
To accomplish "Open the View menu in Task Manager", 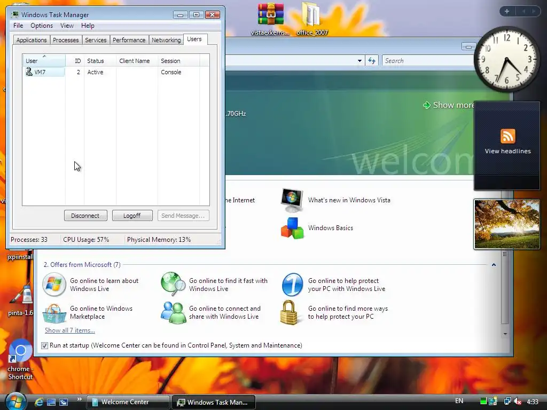I will click(67, 26).
